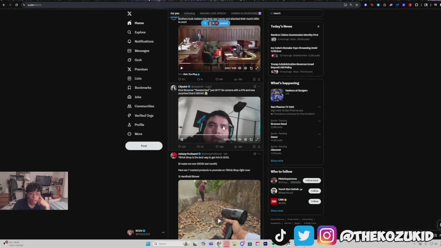Viewport: 441px width, 248px height.
Task: Like the Clipalot post with 4.8K likes
Action: click(219, 147)
